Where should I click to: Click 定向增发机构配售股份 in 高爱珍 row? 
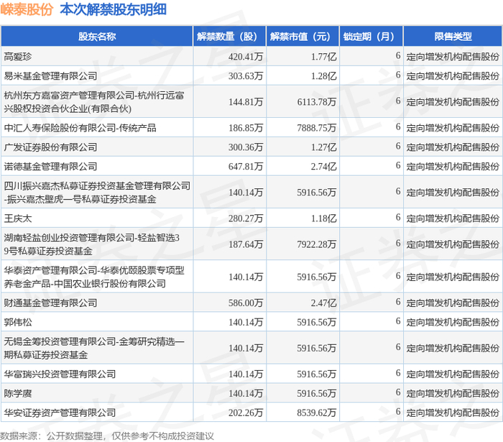coord(453,57)
